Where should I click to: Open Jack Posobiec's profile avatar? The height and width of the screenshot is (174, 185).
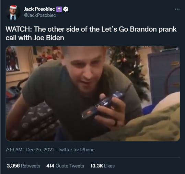click(x=13, y=13)
